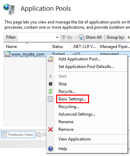Choose Advanced Settings... menu entry
Viewport: 130px width, 156px height.
coord(77,114)
